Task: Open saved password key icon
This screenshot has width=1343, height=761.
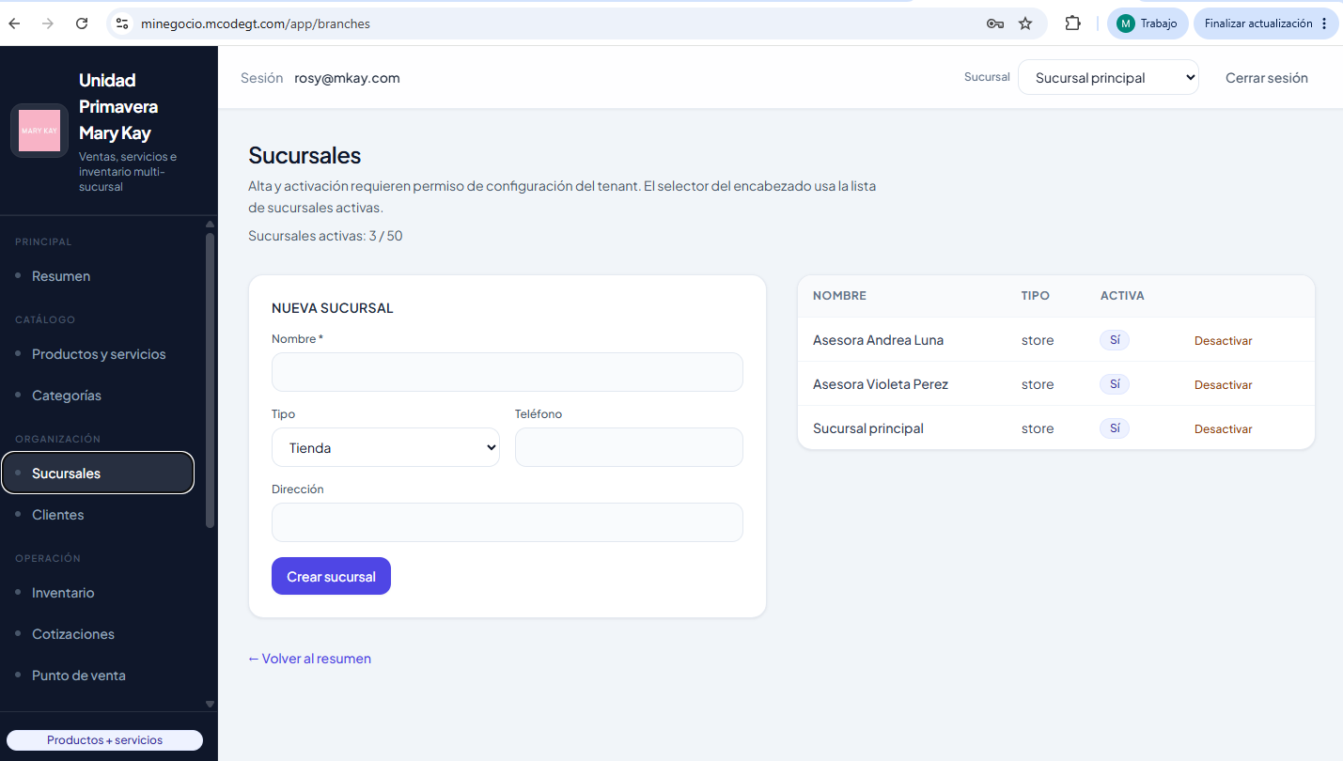Action: 995,23
